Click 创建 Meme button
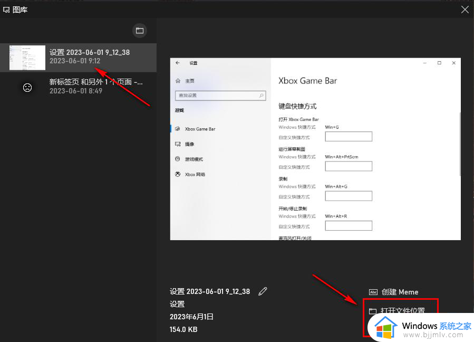The image size is (474, 342). (x=393, y=292)
